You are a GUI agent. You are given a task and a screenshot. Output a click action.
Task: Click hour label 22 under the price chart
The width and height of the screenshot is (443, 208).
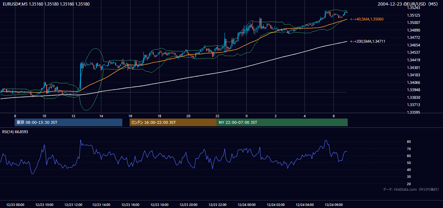click(217, 116)
